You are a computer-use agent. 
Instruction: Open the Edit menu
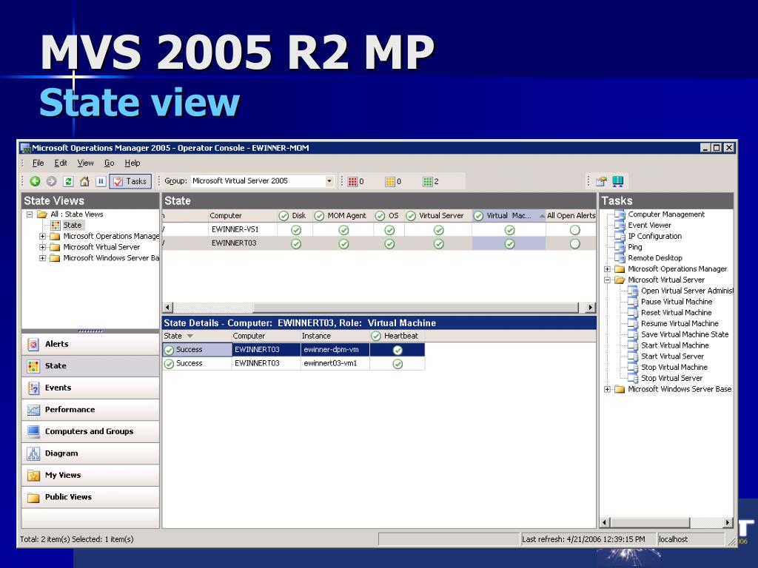[61, 163]
